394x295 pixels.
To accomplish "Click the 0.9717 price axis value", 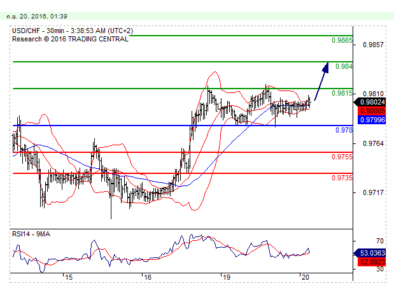I will (373, 192).
